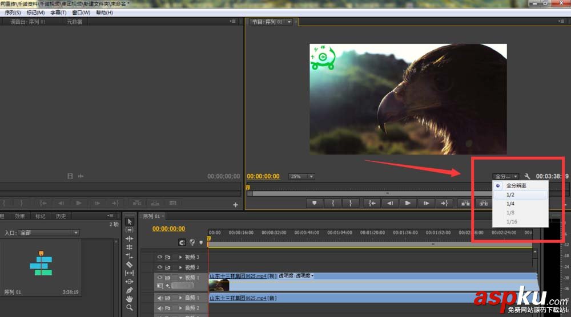
Task: Mute the 音频 1 track speaker
Action: pos(160,298)
